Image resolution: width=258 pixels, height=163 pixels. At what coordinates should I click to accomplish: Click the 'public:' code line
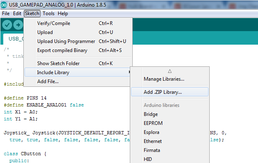[x=19, y=161]
